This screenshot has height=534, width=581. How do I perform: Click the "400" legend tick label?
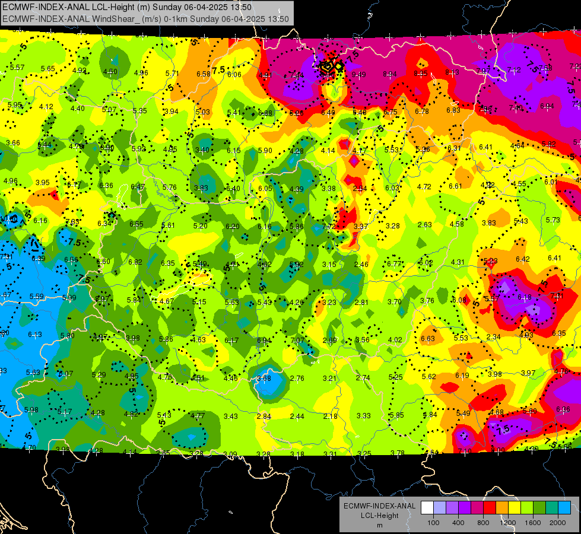tap(458, 523)
